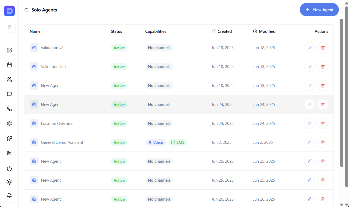The height and width of the screenshot is (207, 349).
Task: Open the analytics chart icon in sidebar
Action: (9, 153)
